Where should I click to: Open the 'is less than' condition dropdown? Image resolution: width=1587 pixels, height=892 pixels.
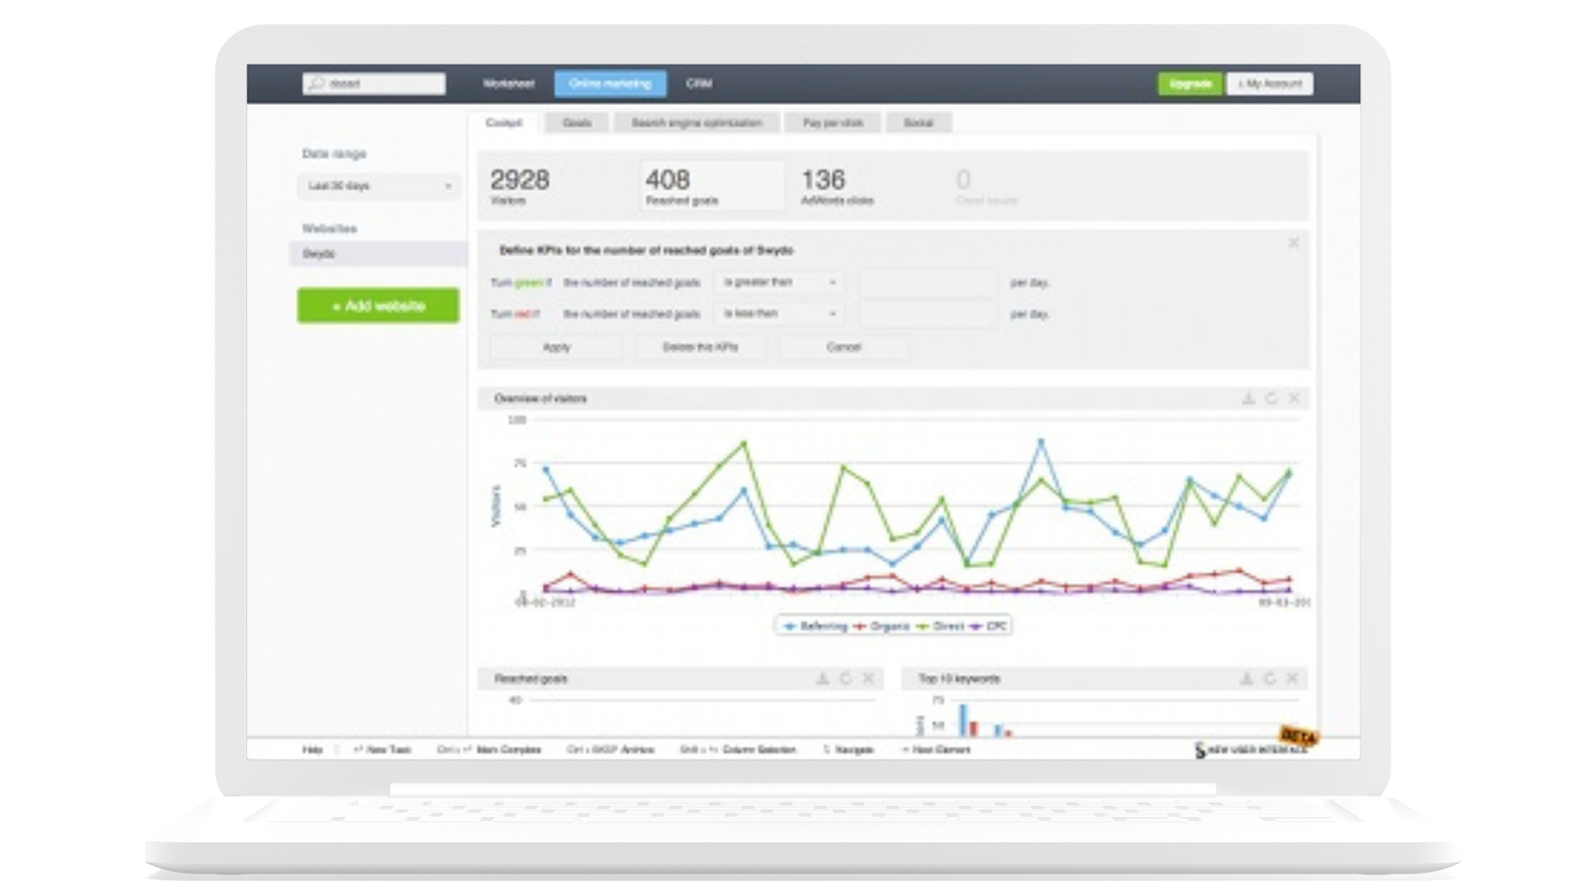779,314
